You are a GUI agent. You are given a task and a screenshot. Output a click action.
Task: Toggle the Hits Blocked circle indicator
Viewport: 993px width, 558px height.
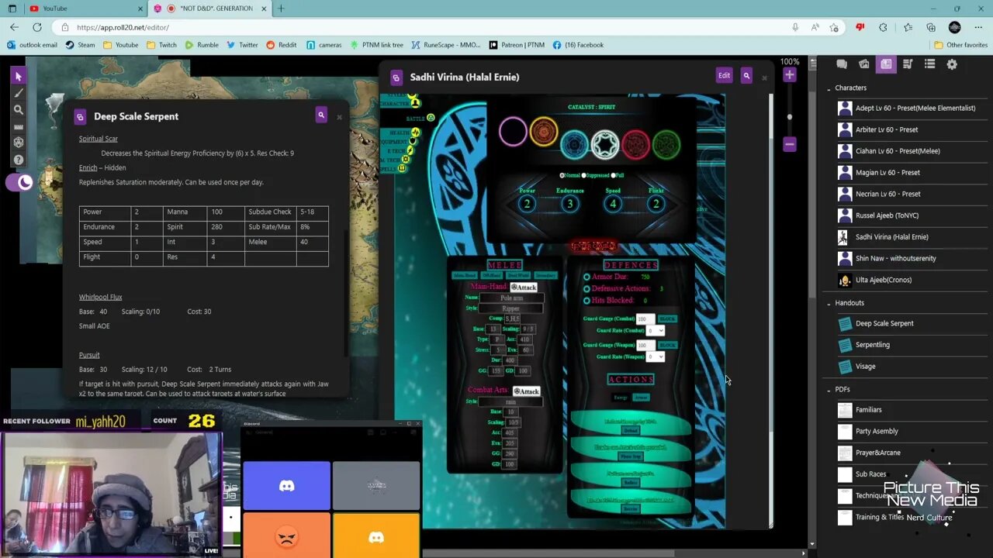pos(586,300)
